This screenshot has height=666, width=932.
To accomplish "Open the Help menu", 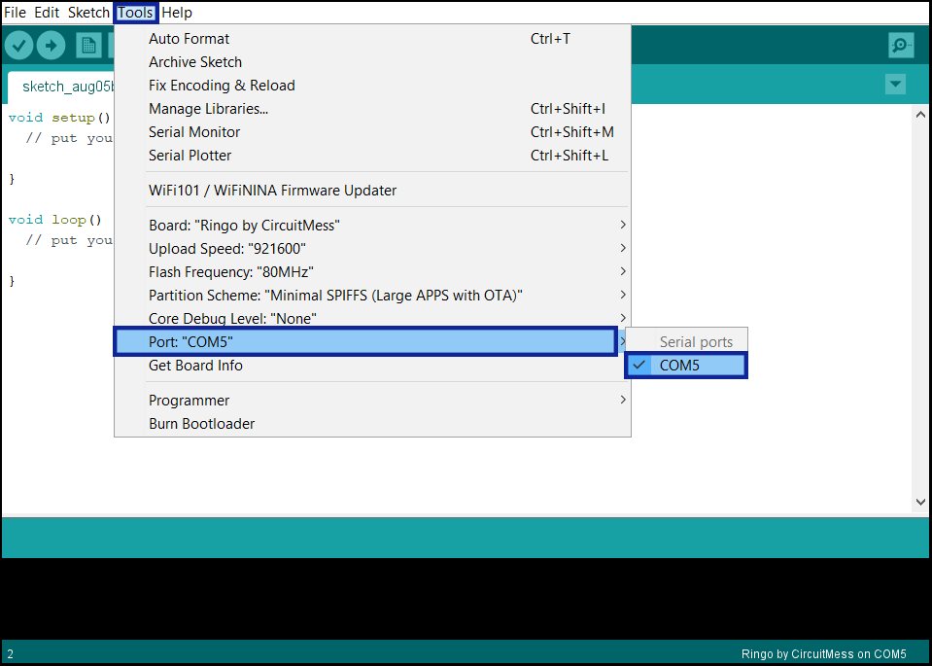I will point(177,13).
